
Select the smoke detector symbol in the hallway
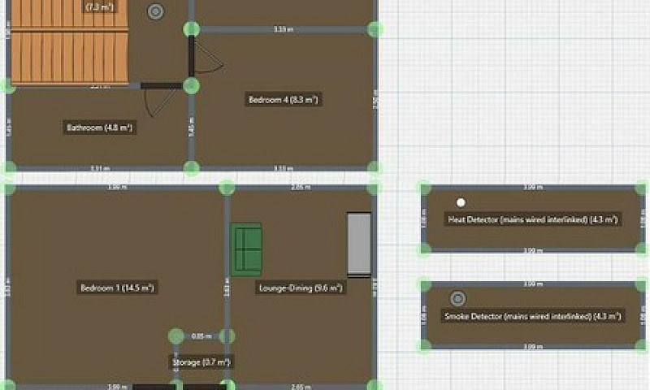[155, 11]
